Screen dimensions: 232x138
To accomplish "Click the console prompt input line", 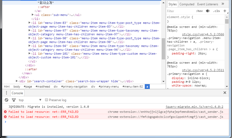I will 115,122.
